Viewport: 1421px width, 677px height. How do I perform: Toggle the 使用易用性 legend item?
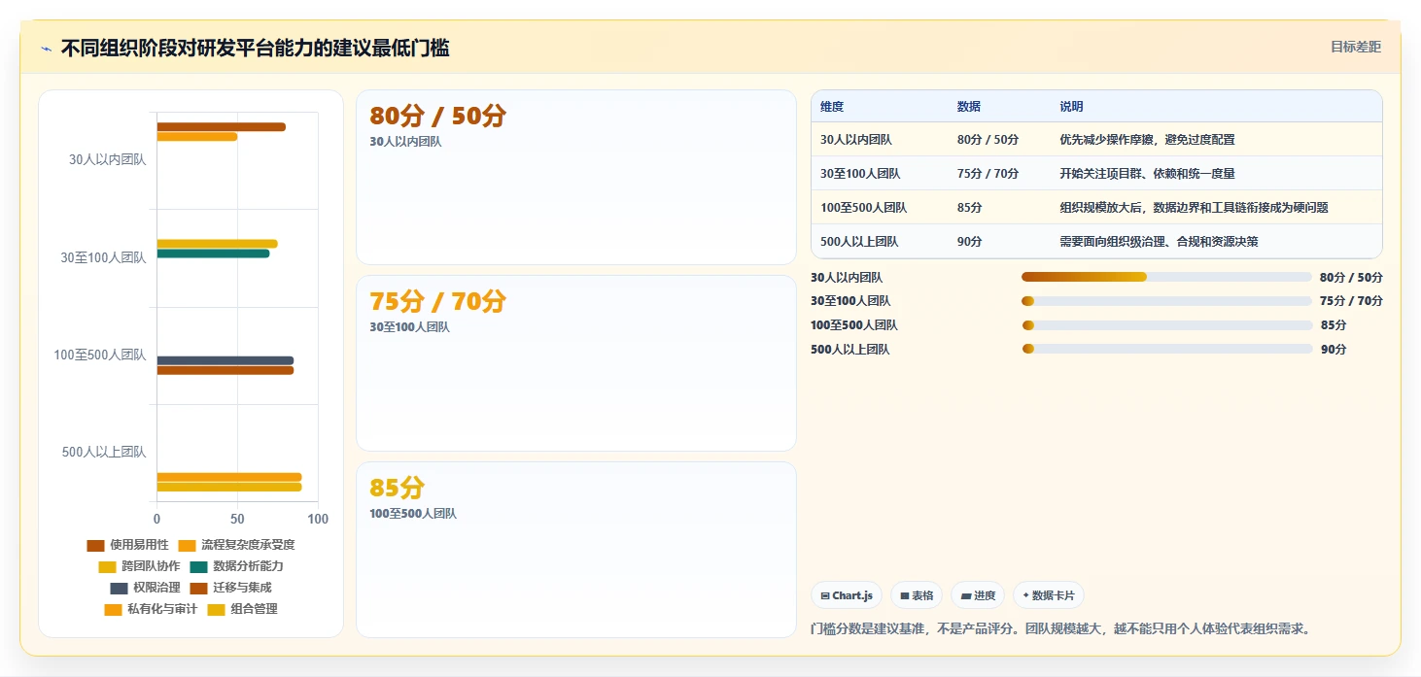pos(128,545)
